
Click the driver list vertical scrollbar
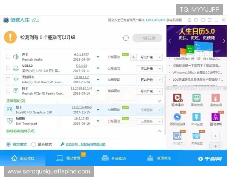point(165,105)
